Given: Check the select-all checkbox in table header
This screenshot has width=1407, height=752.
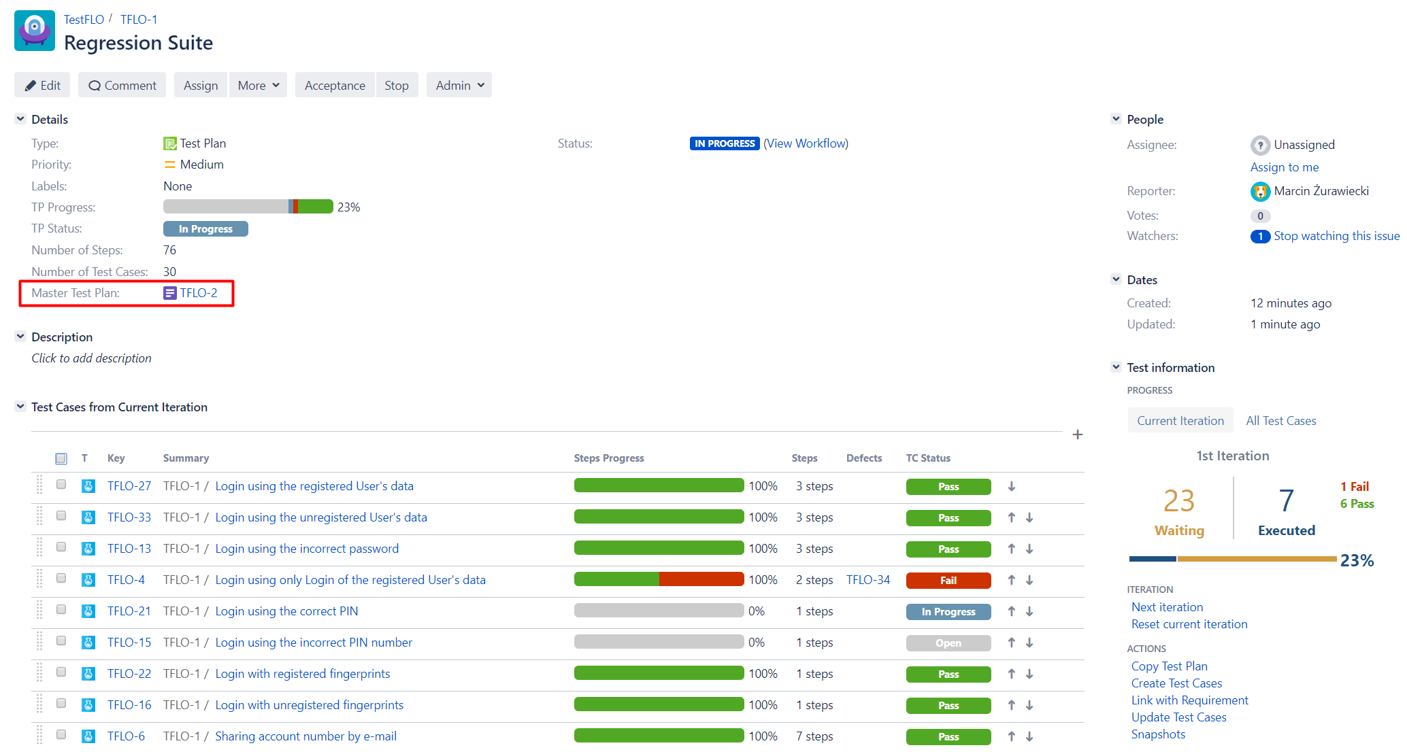Looking at the screenshot, I should [x=61, y=458].
